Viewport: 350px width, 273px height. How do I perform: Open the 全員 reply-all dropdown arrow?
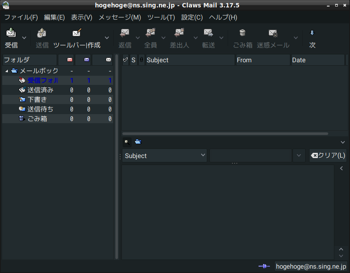pyautogui.click(x=163, y=38)
